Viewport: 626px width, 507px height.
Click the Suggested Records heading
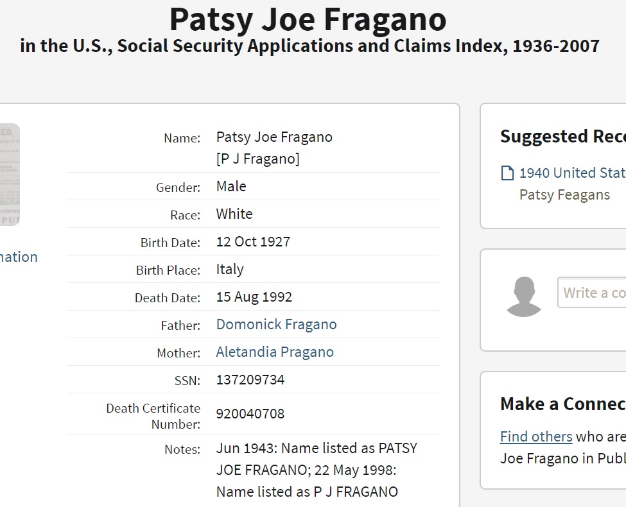[562, 136]
